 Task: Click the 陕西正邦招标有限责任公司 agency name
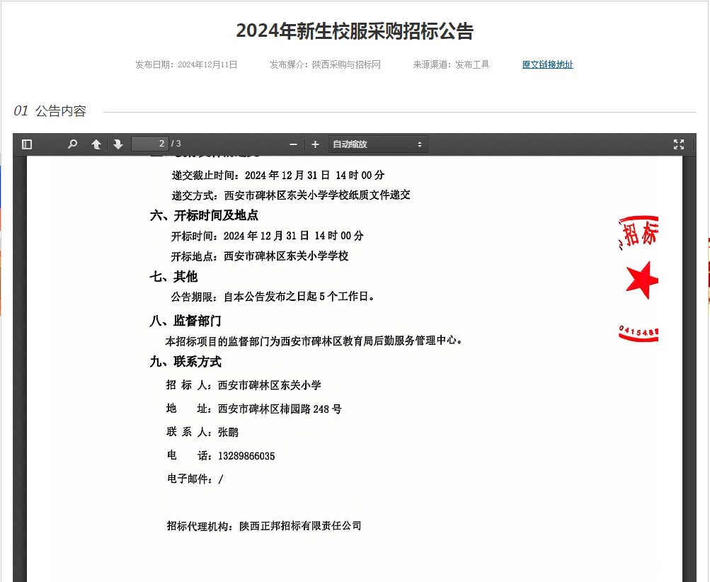(300, 525)
